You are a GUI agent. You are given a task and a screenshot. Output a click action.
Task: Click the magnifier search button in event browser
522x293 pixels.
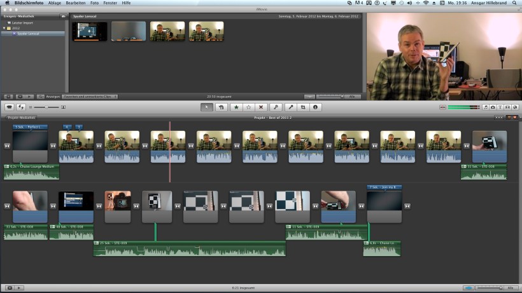tap(40, 97)
